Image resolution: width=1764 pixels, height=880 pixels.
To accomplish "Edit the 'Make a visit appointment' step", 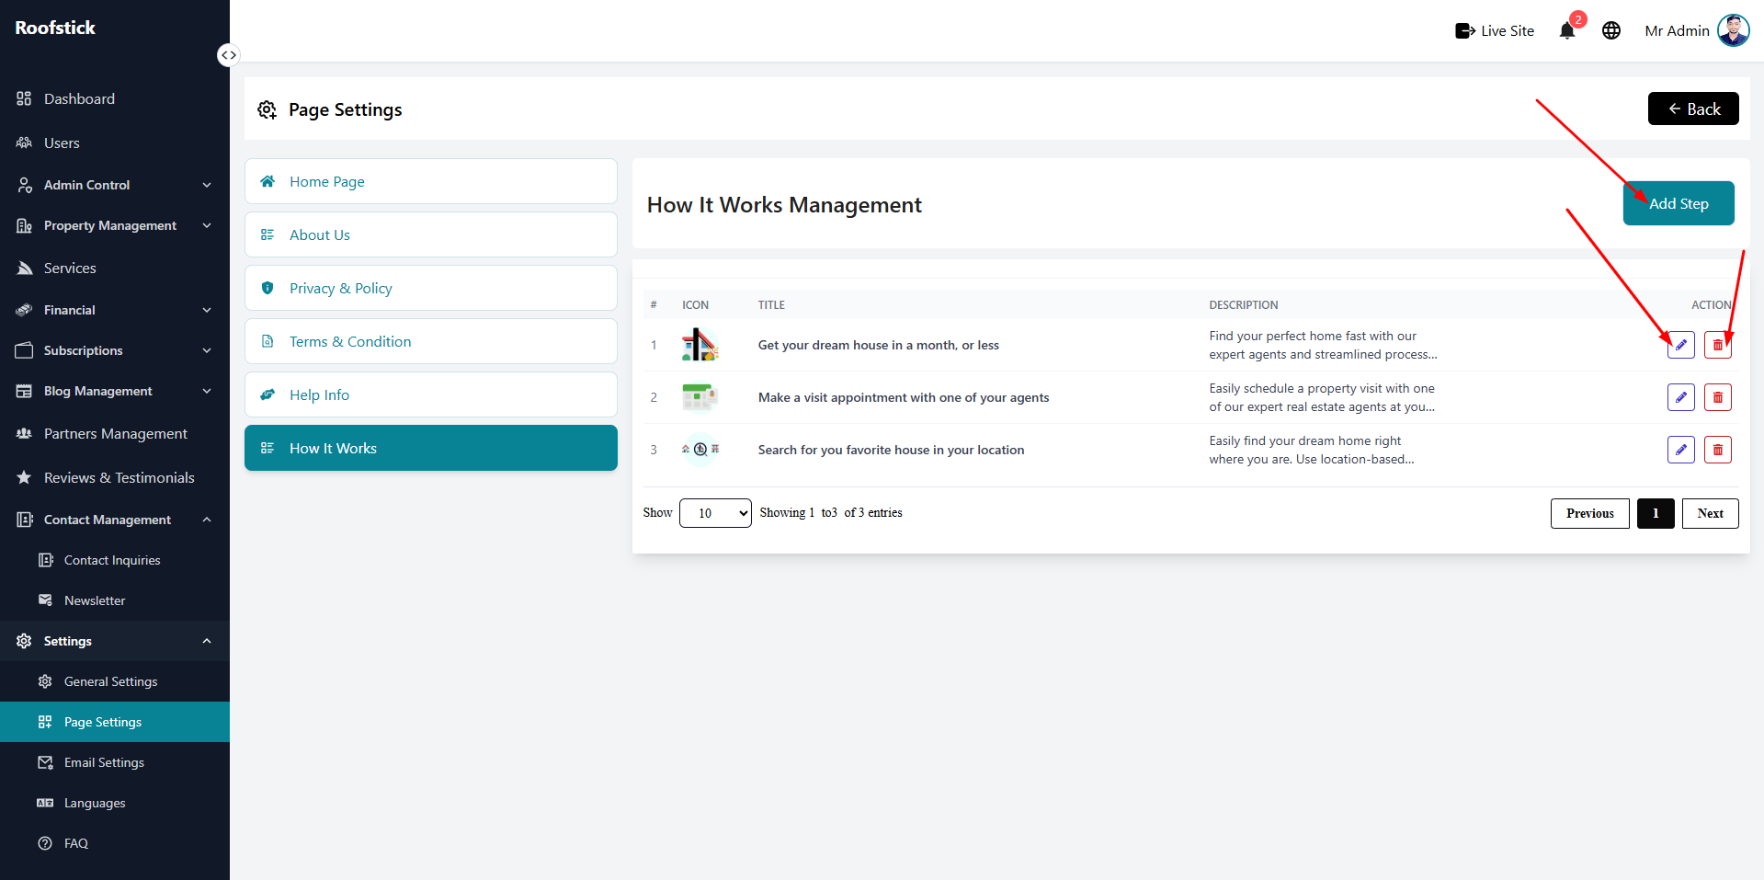I will 1680,397.
